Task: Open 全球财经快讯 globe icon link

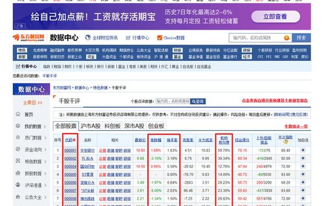Action: pyautogui.click(x=88, y=37)
